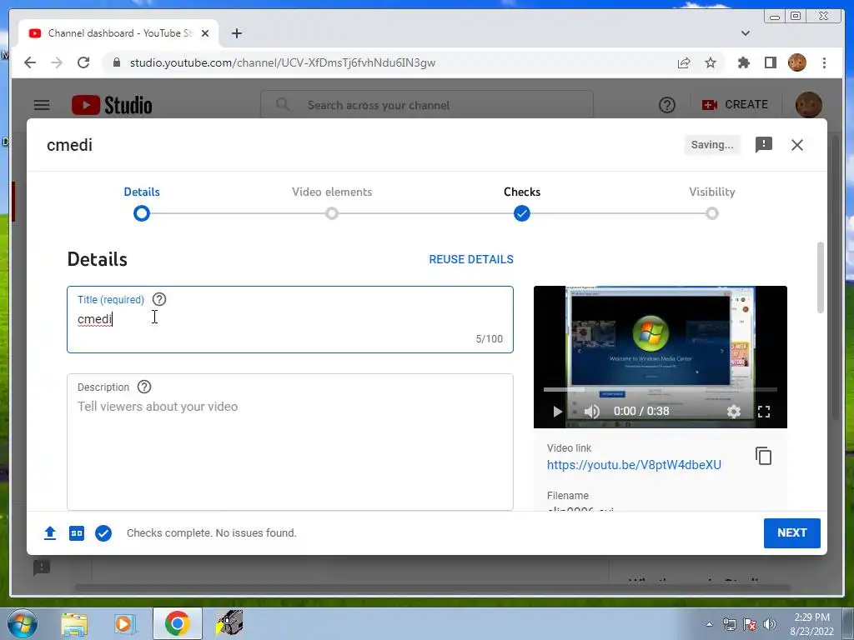
Task: Click the Visibility step circle
Action: click(712, 213)
